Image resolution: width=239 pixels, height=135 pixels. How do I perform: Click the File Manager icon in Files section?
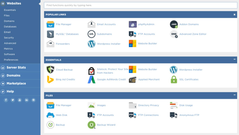click(x=50, y=105)
